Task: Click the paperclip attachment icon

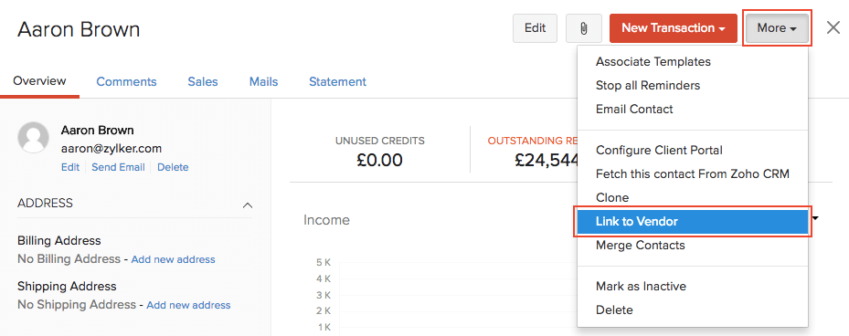Action: [584, 28]
